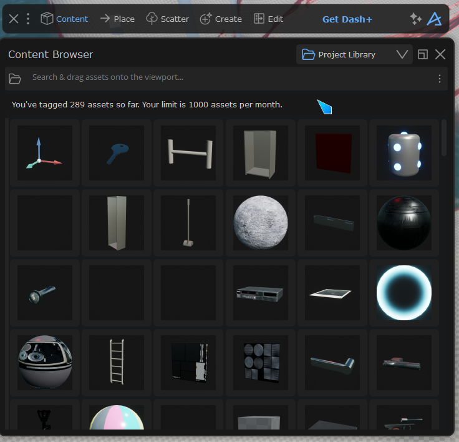Open the search bar three-dot options
The image size is (459, 442).
pos(440,79)
